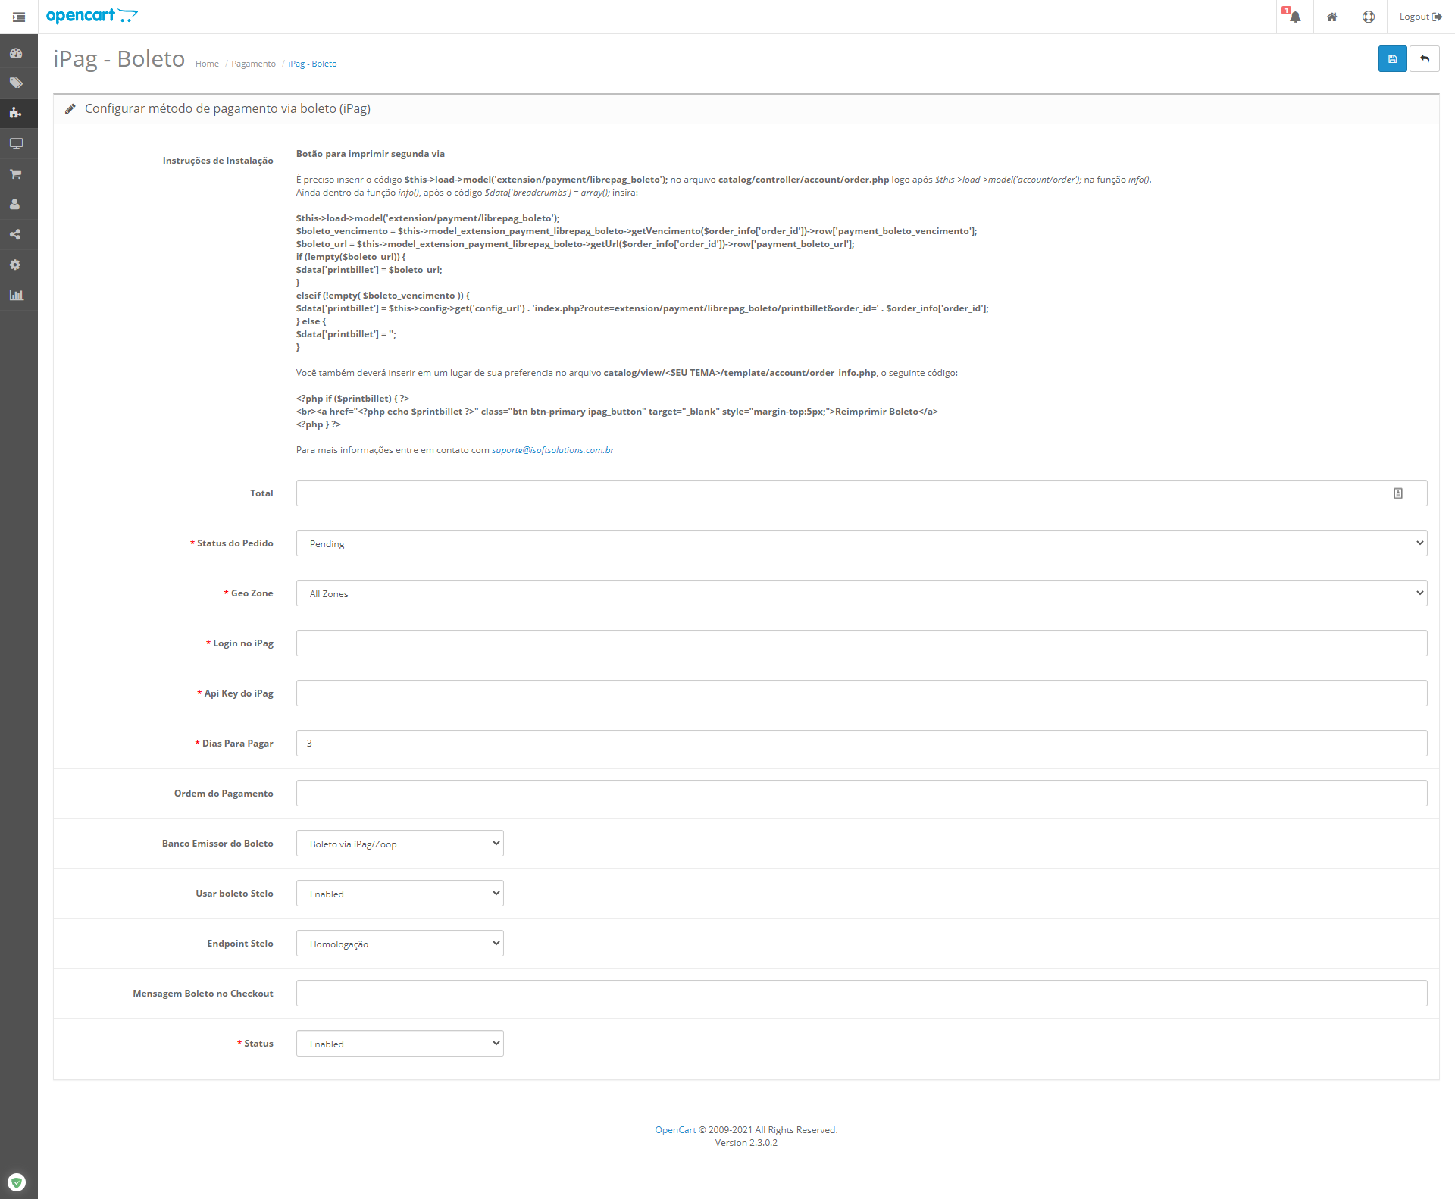Open Extensions puzzle icon in sidebar
Image resolution: width=1455 pixels, height=1199 pixels.
(16, 114)
